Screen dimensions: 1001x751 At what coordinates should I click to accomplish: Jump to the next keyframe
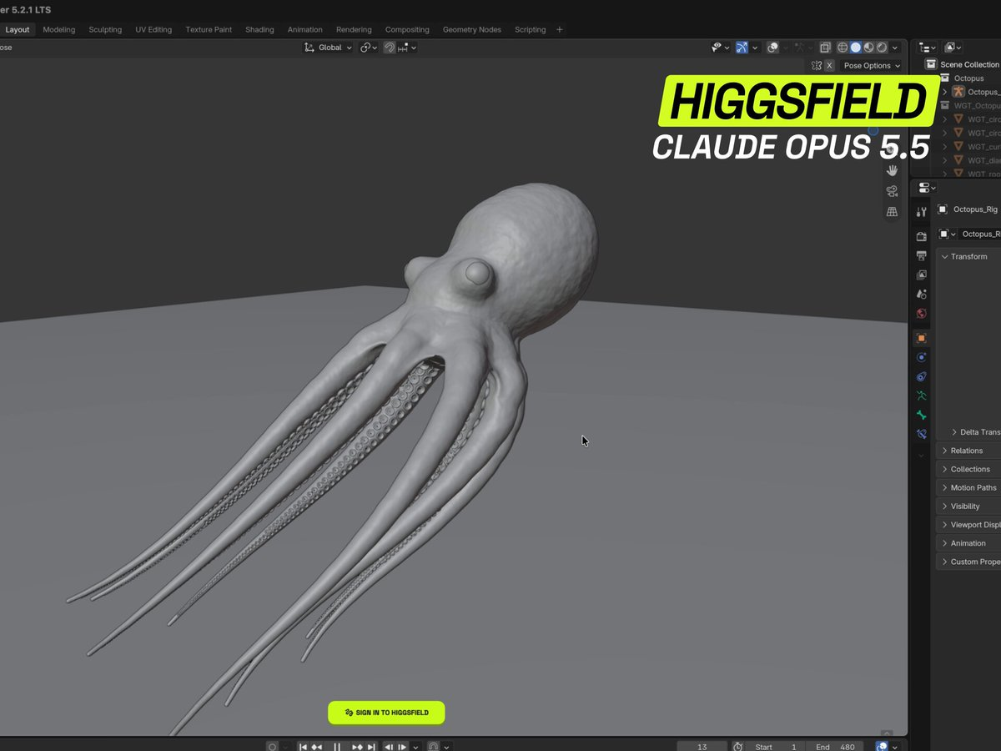pos(357,747)
